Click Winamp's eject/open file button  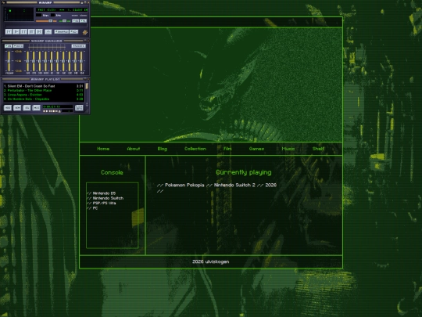click(48, 32)
